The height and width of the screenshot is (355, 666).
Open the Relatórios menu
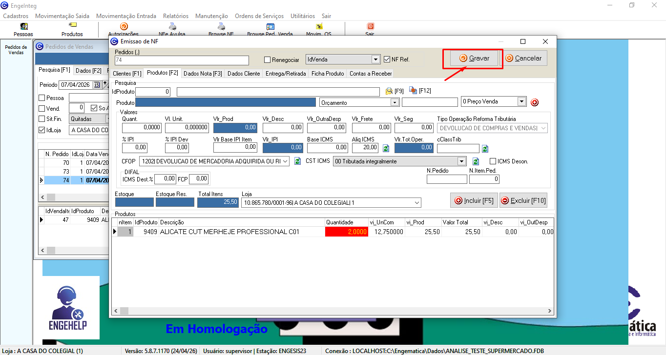coord(176,16)
